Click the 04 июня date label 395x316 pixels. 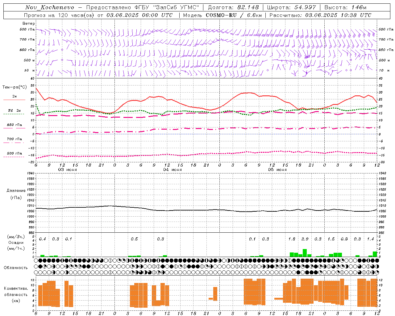click(x=173, y=170)
